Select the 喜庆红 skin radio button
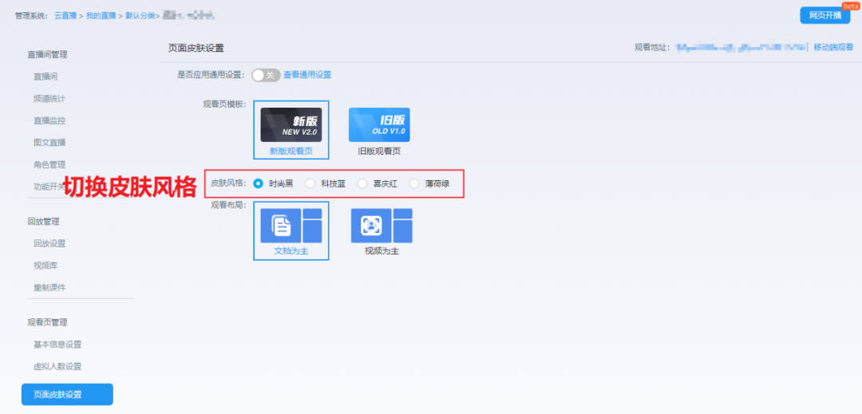The height and width of the screenshot is (414, 862). (x=362, y=183)
